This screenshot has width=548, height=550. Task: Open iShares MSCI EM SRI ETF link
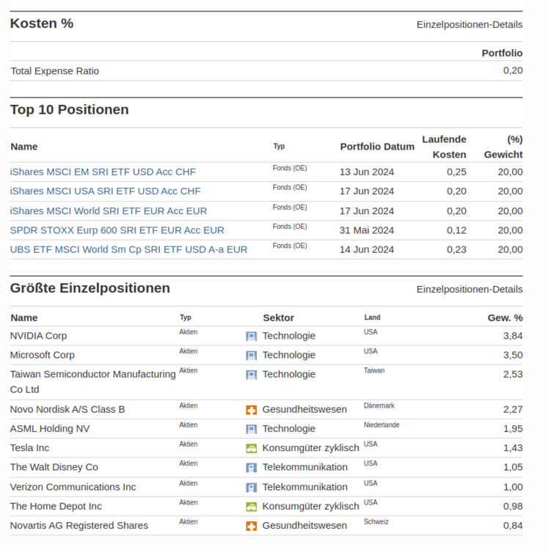click(x=103, y=172)
